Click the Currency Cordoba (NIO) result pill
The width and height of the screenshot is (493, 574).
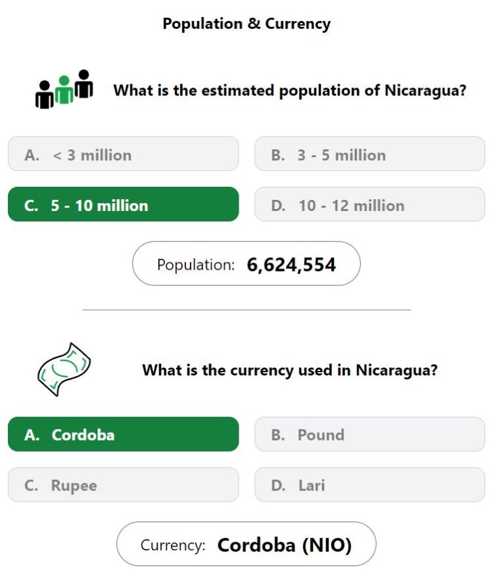click(246, 544)
